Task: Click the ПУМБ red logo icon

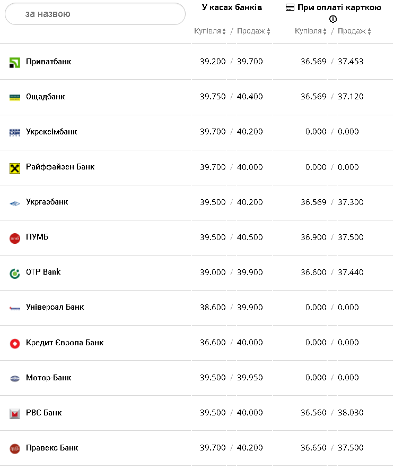Action: click(x=15, y=238)
